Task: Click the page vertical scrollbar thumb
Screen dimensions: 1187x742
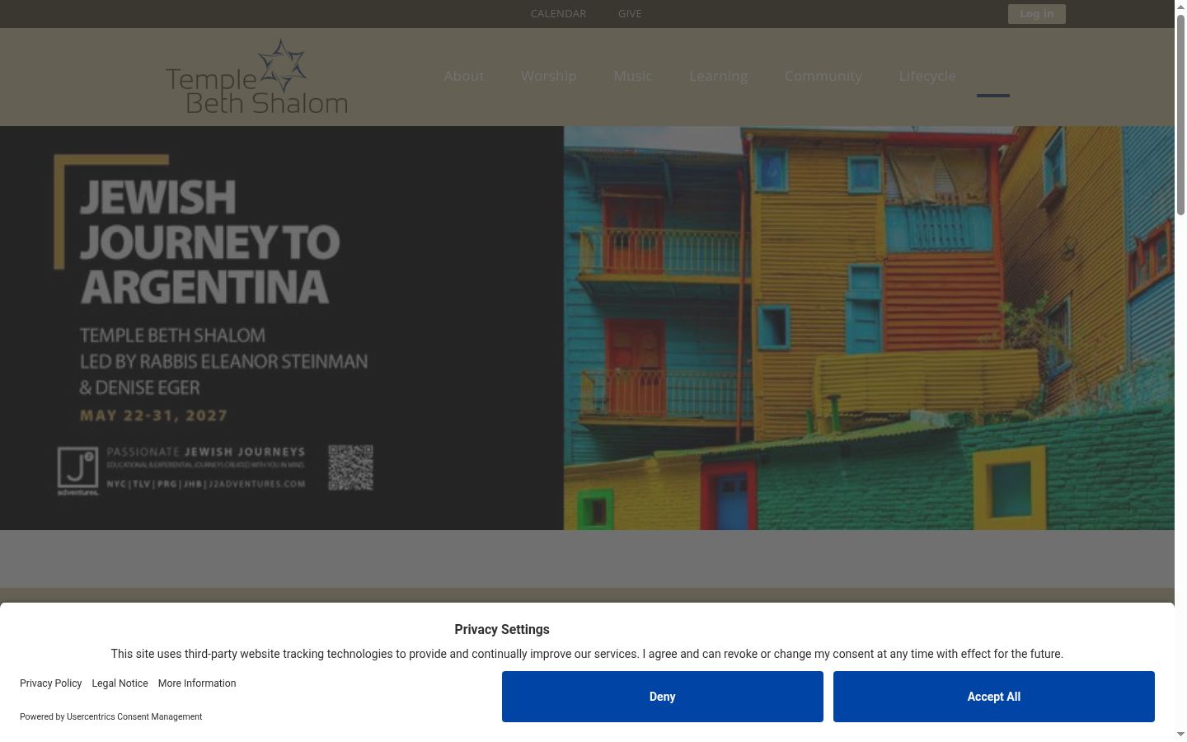Action: pos(1180,115)
